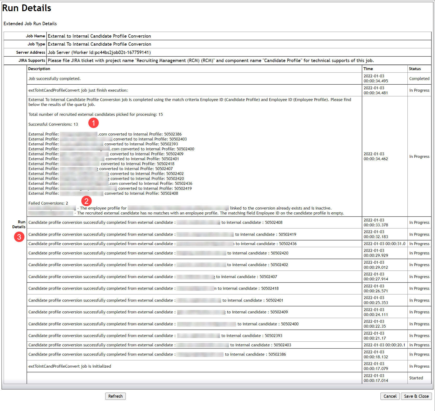435x411 pixels.
Task: Select summary line converted to Internal Profile 50502436
Action: tap(110, 184)
